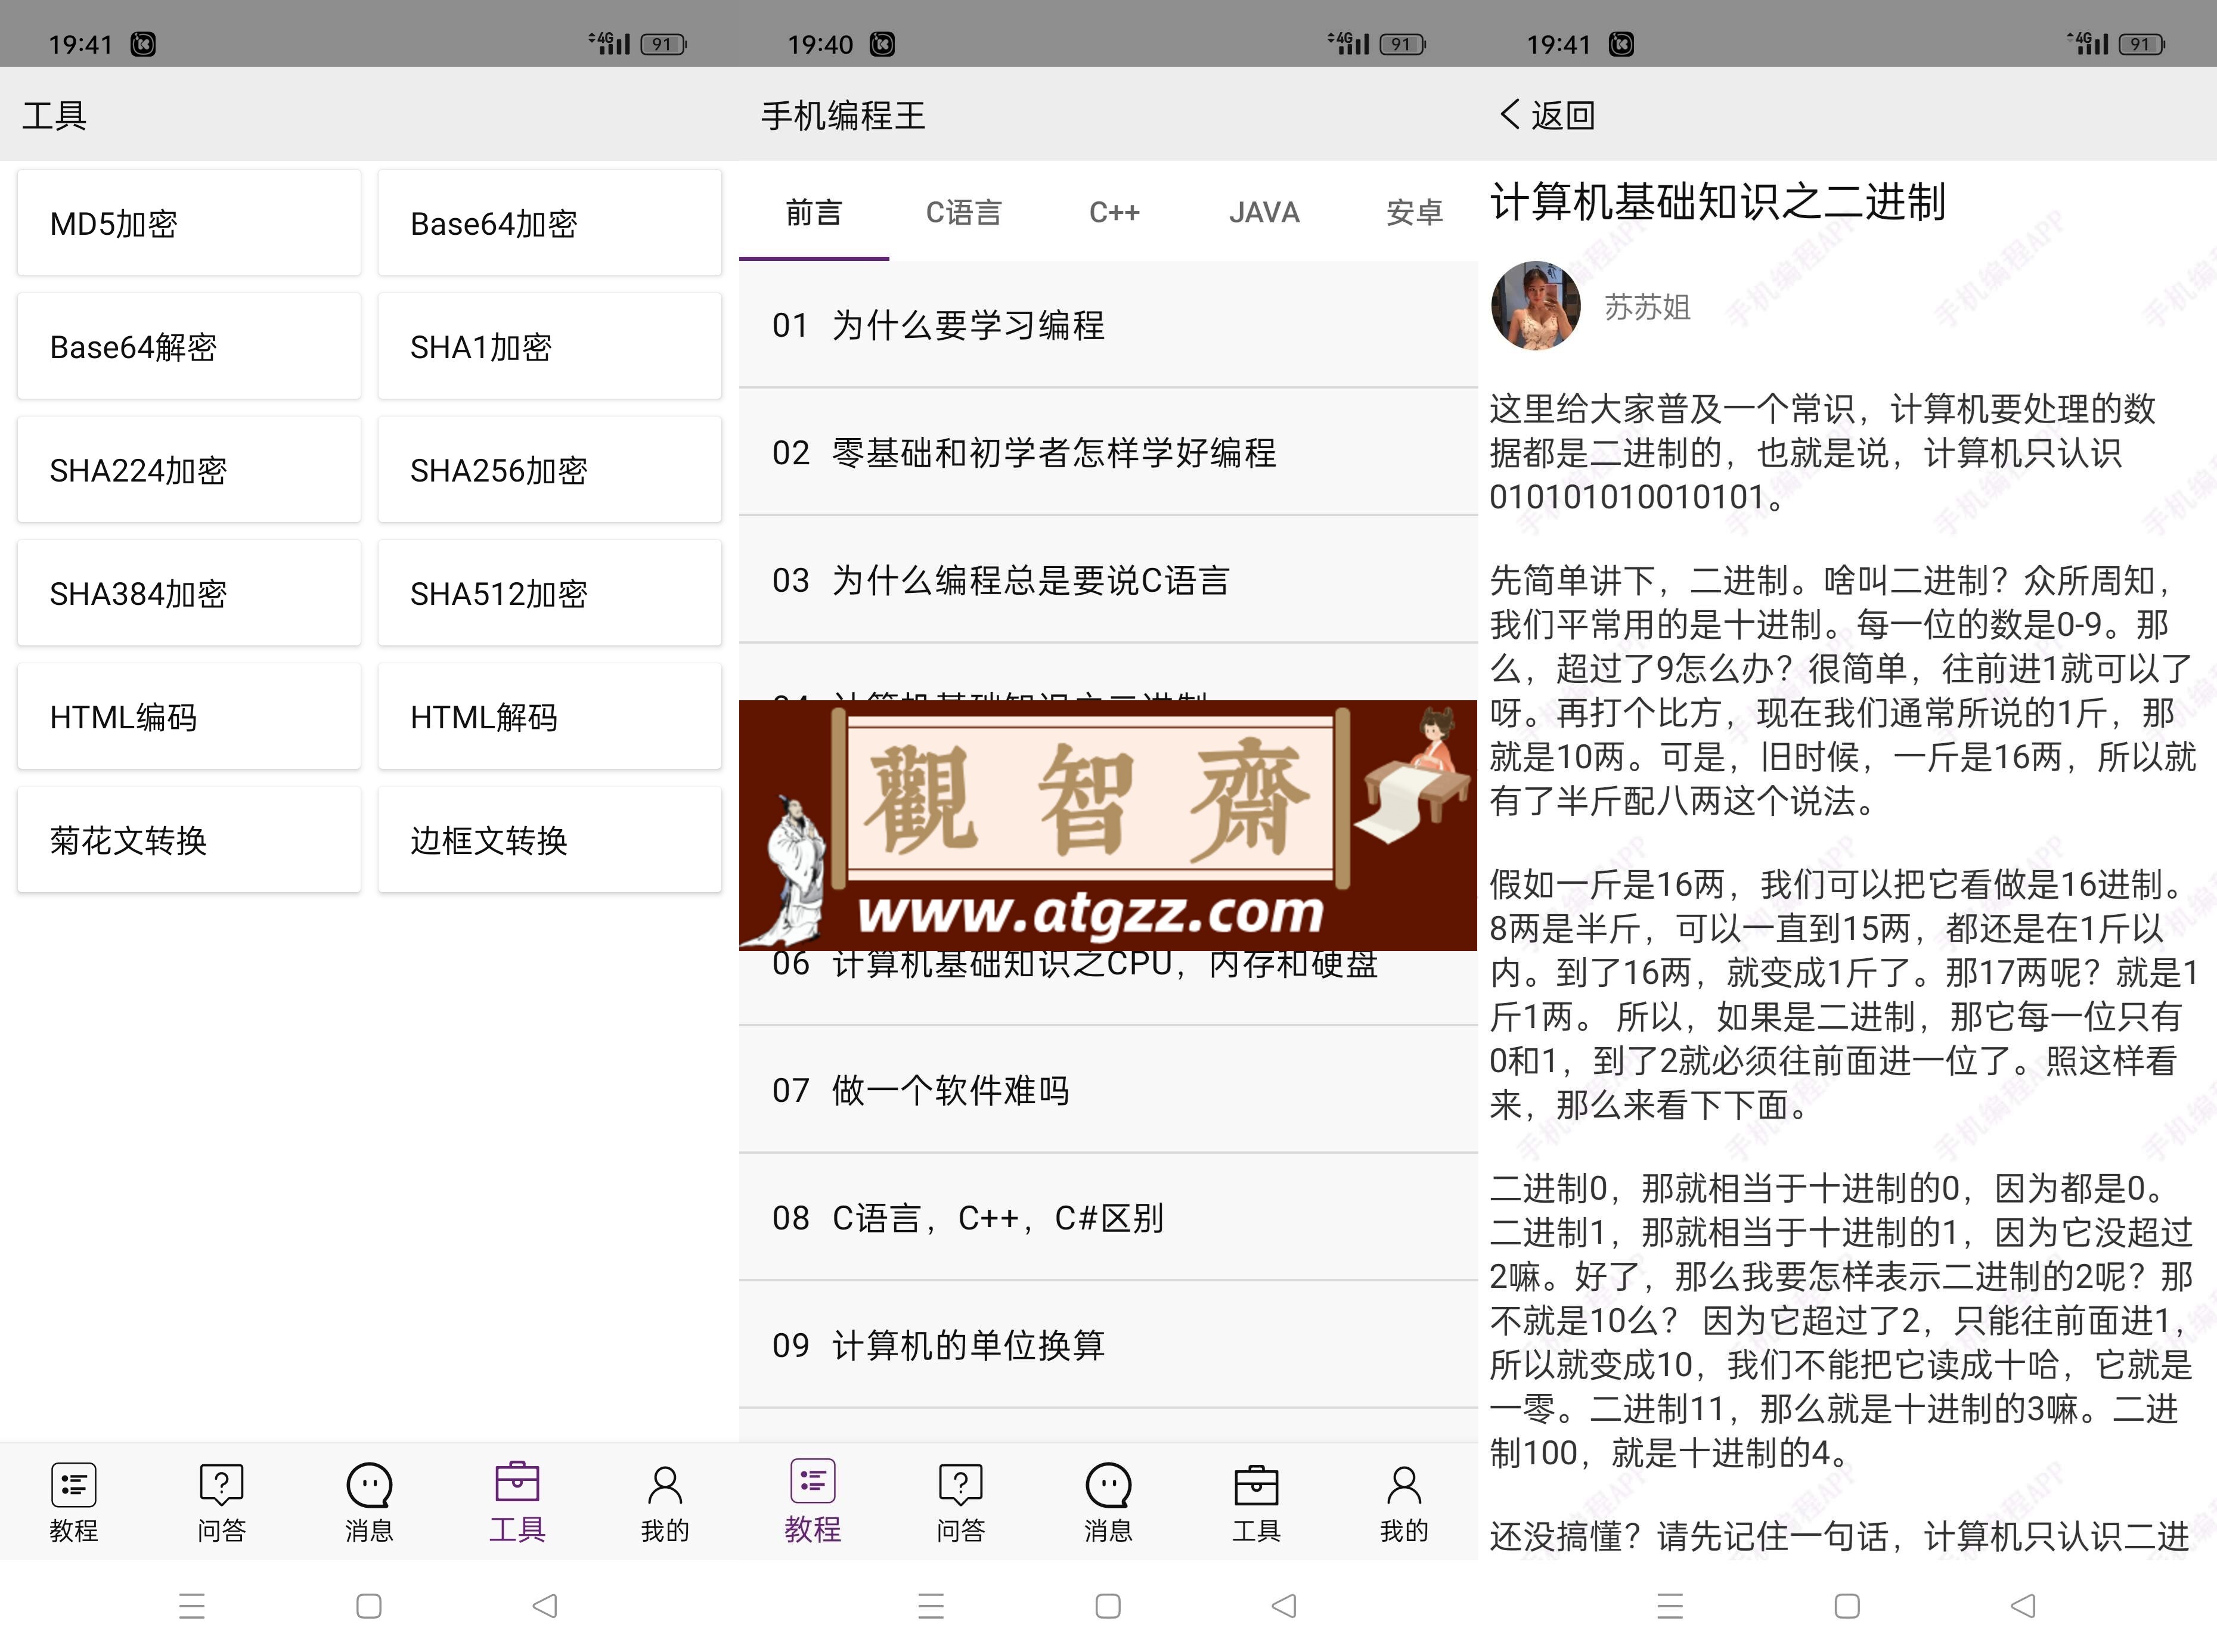Open lesson 09 计算机的单位换算

[1108, 1345]
